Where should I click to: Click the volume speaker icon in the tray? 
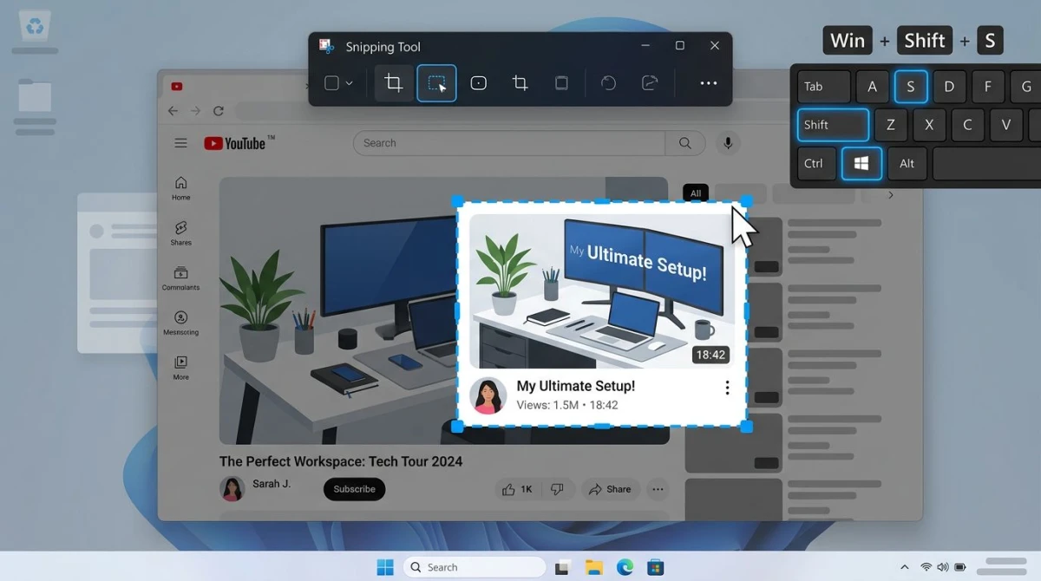point(943,567)
